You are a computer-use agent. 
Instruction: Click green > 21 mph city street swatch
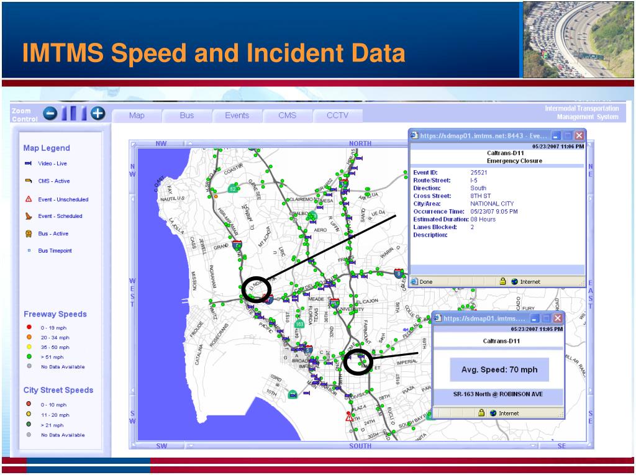[x=29, y=424]
